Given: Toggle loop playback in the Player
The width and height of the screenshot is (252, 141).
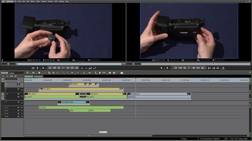Looking at the screenshot, I should click(x=77, y=68).
